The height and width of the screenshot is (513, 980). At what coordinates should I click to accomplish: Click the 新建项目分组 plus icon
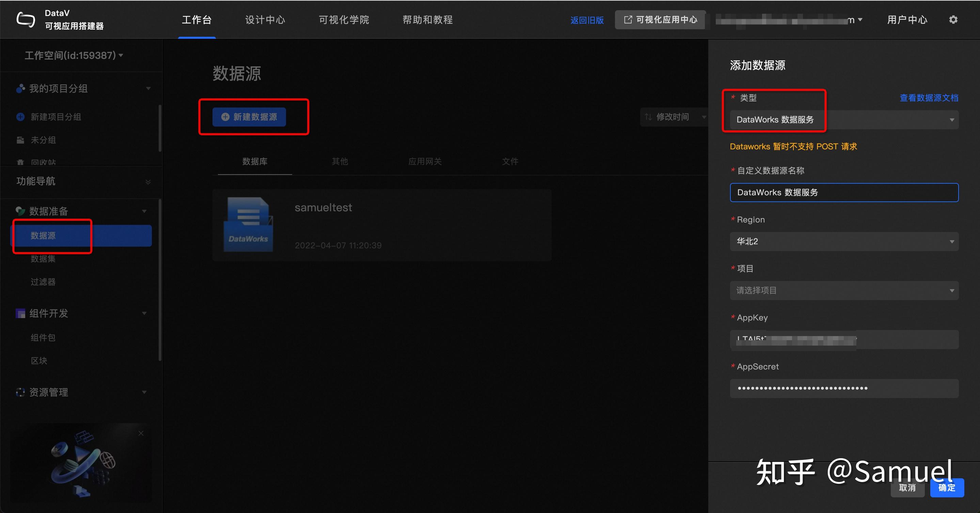pyautogui.click(x=20, y=117)
